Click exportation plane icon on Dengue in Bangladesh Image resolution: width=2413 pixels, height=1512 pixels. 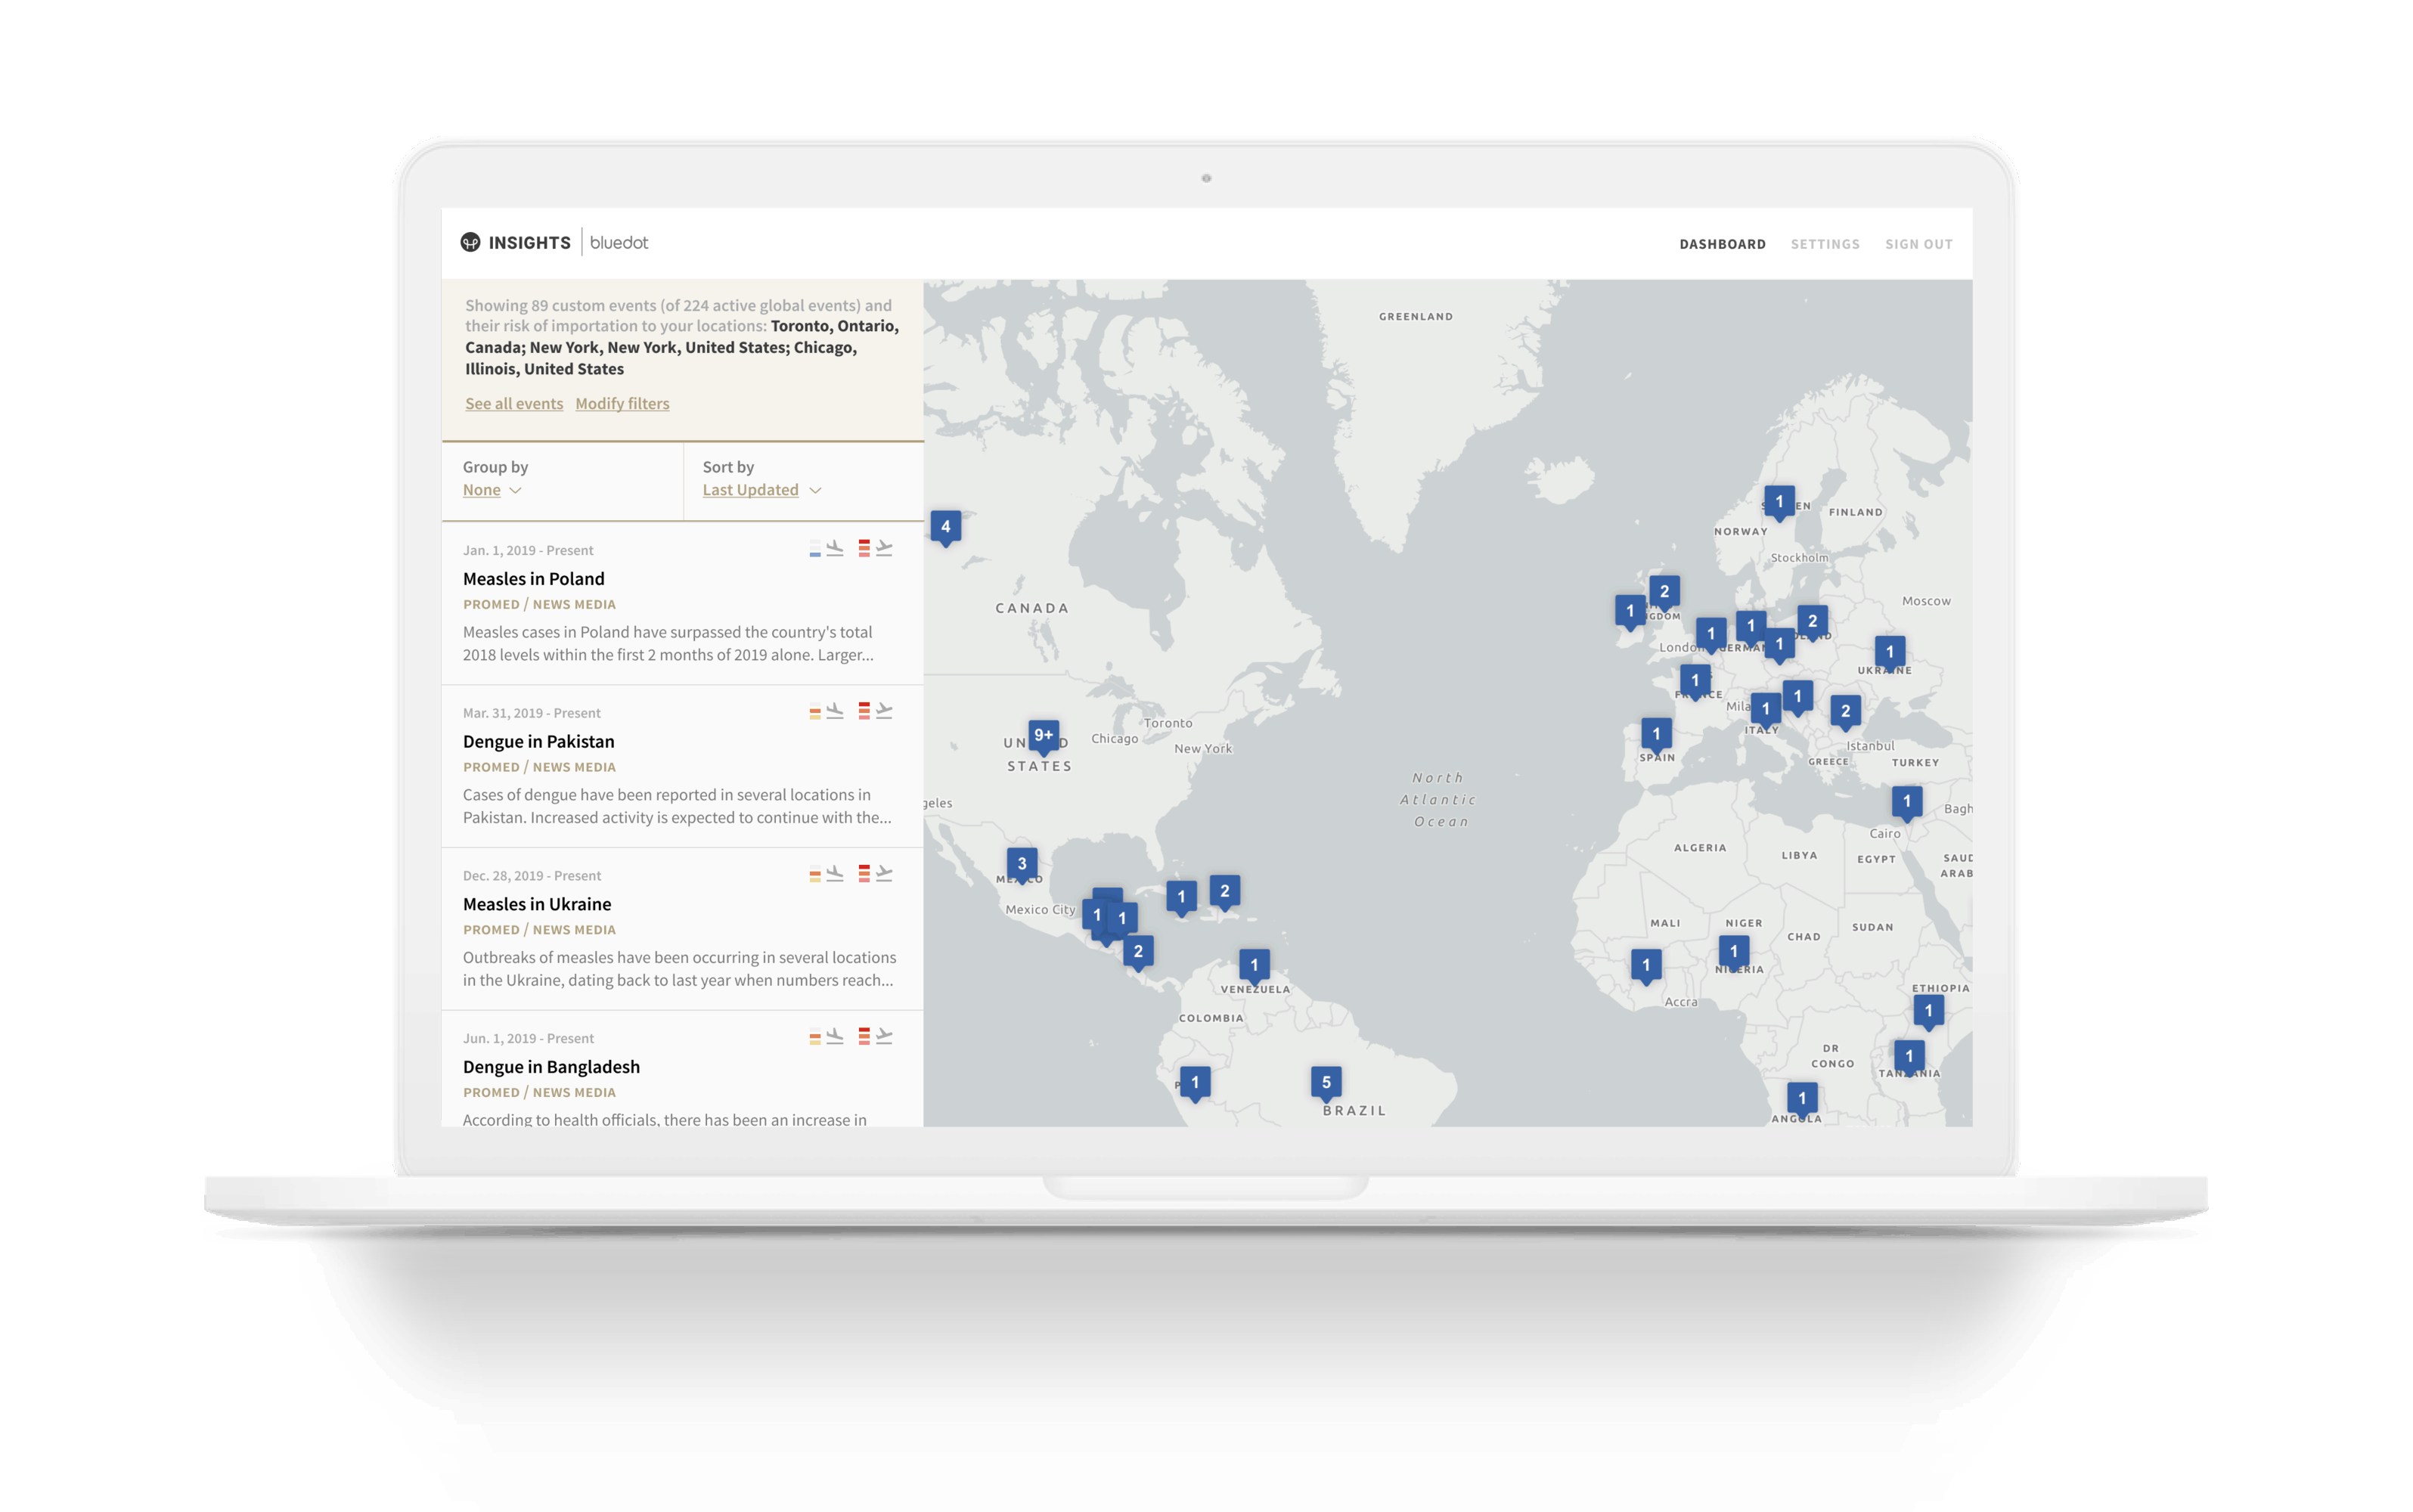[x=884, y=1036]
